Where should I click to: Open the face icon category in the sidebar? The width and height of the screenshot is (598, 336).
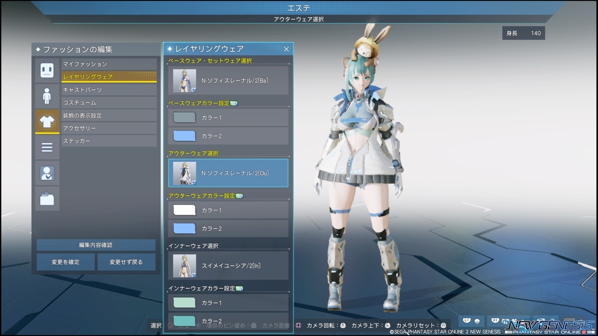click(47, 70)
